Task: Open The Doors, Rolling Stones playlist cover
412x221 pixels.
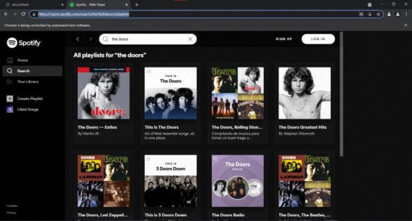Action: [238, 93]
